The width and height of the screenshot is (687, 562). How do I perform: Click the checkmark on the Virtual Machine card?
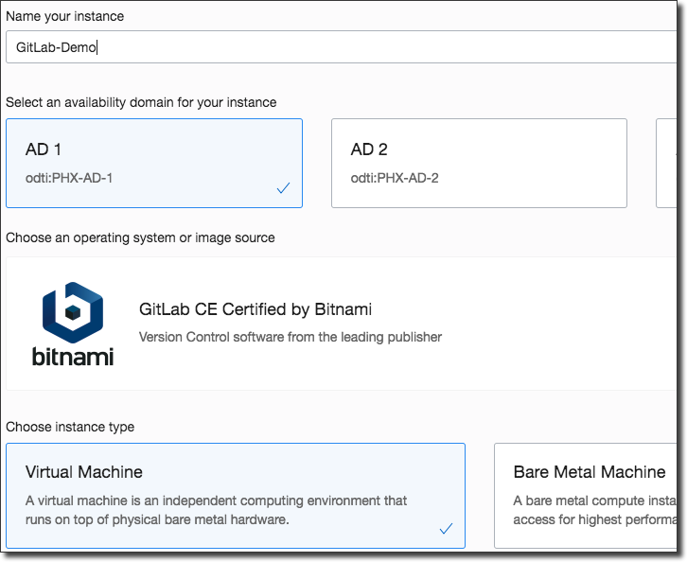[446, 529]
